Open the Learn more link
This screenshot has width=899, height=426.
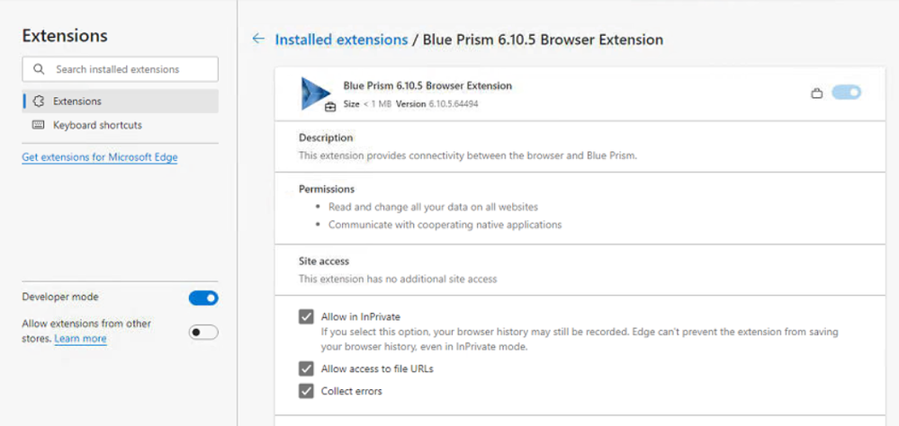pos(80,339)
